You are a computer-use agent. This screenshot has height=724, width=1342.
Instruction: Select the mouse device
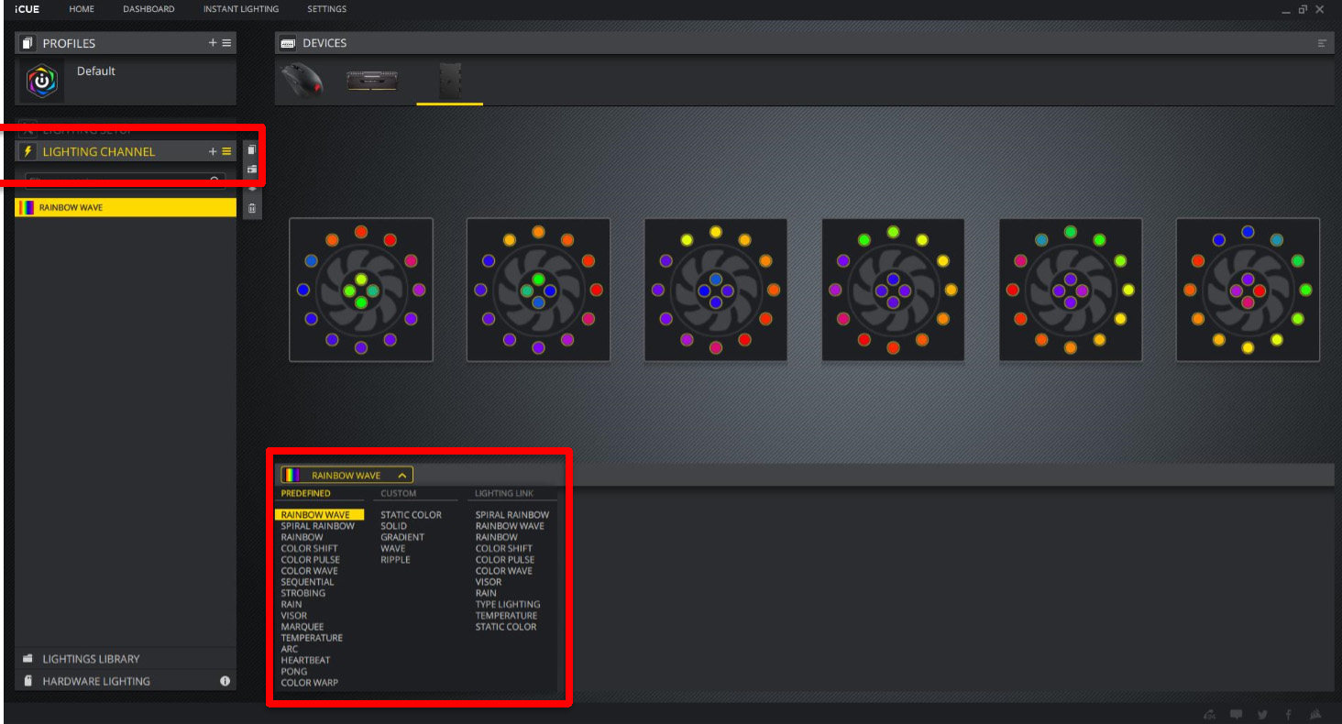tap(302, 80)
